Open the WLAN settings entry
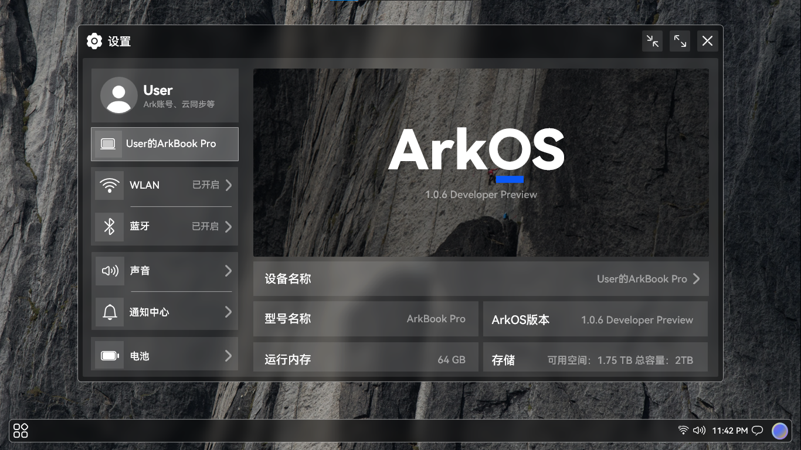Viewport: 801px width, 450px height. 165,185
